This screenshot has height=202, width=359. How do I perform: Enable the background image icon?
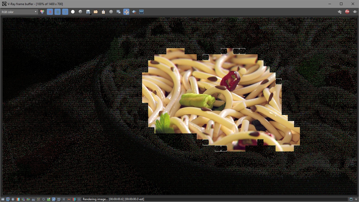[49, 199]
